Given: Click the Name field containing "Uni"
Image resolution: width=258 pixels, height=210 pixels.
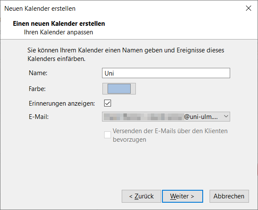Looking at the screenshot, I should pos(166,73).
